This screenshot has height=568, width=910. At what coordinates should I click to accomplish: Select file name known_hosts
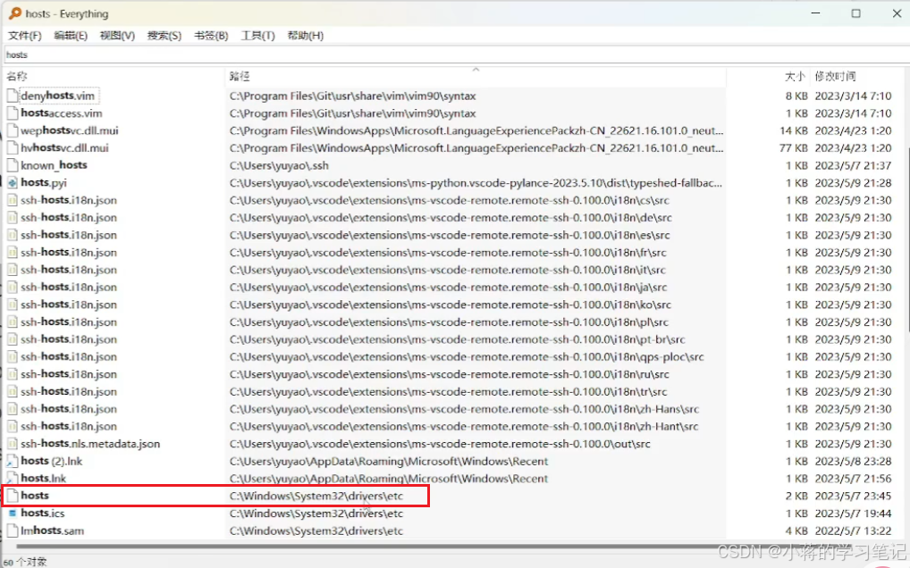[x=54, y=165]
